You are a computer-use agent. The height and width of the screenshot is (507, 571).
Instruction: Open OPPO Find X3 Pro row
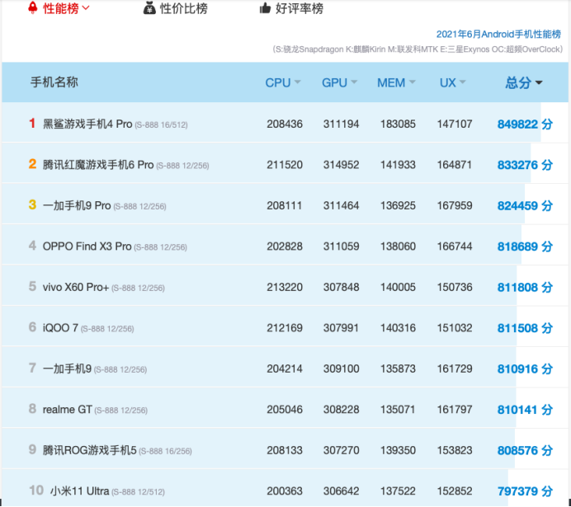pyautogui.click(x=285, y=246)
